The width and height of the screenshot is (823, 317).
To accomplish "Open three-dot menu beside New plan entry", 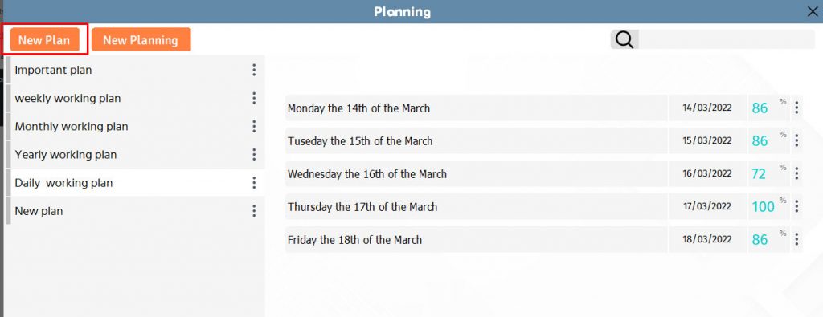I will [x=254, y=211].
